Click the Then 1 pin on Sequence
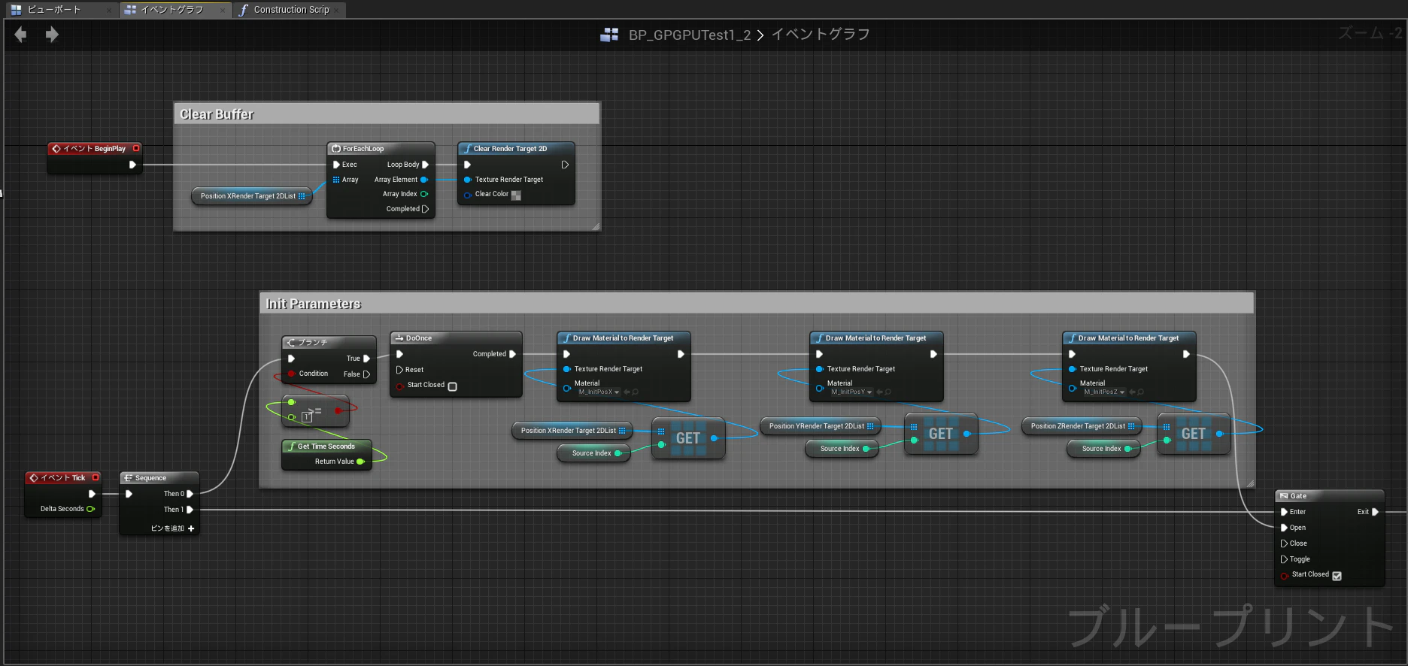This screenshot has height=666, width=1408. point(190,510)
